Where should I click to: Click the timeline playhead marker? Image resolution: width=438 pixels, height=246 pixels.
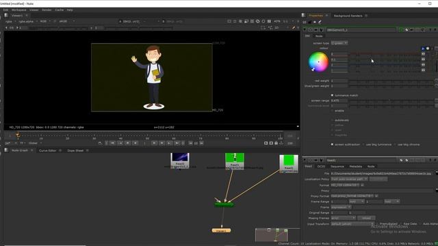[x=18, y=135]
